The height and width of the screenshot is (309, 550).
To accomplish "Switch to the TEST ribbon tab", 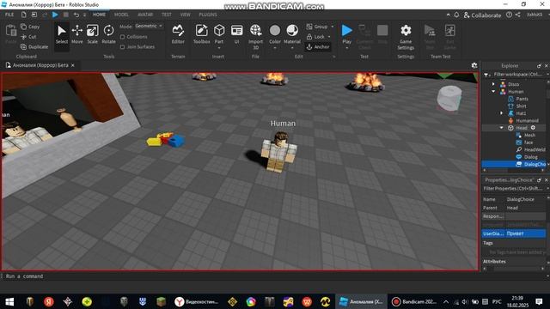I will 167,15.
